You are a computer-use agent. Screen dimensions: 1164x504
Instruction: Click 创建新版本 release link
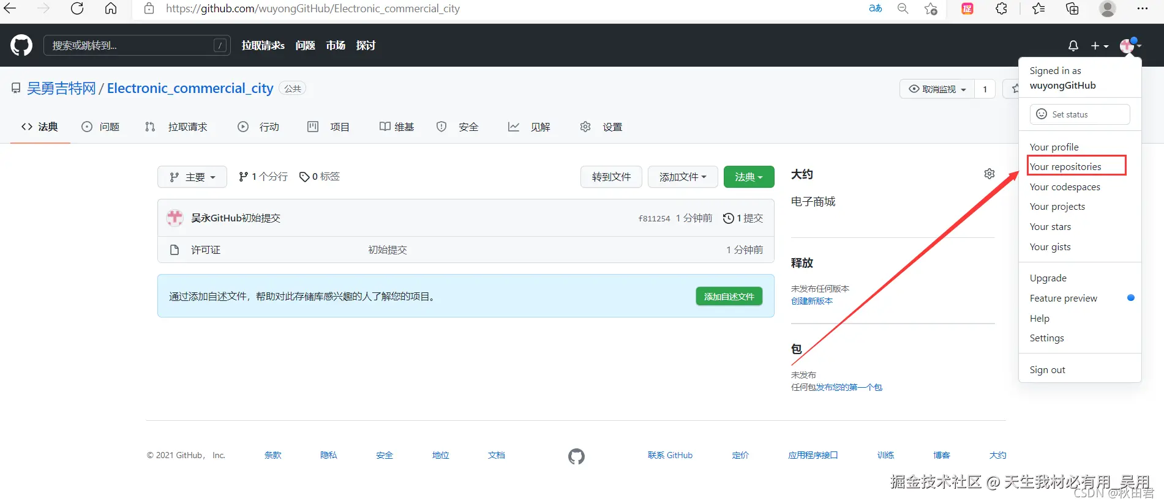tap(812, 301)
